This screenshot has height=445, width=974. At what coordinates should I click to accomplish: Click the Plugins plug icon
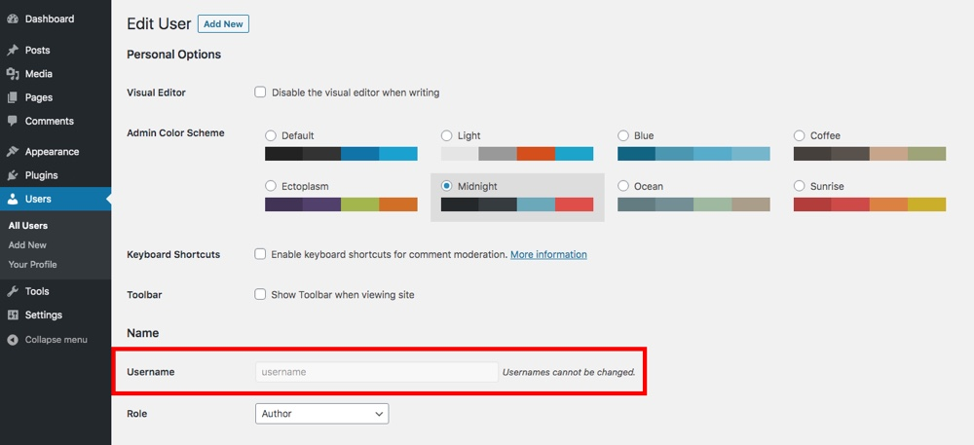13,175
